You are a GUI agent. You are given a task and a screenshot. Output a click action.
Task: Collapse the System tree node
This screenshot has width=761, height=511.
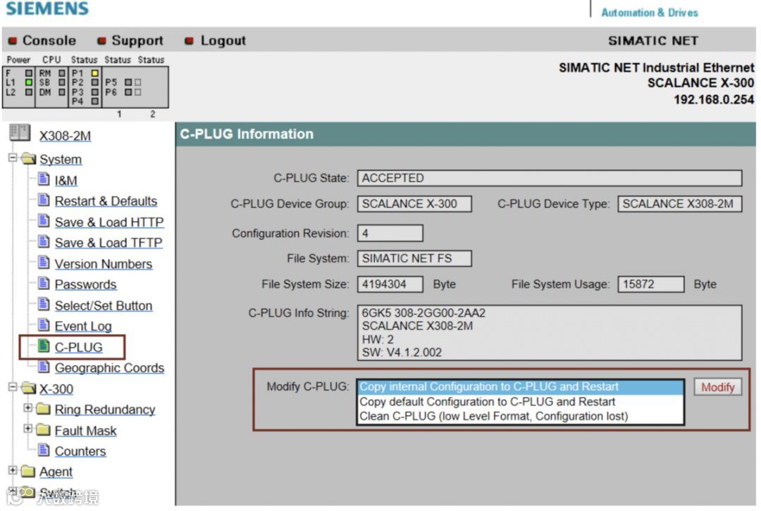tap(13, 158)
